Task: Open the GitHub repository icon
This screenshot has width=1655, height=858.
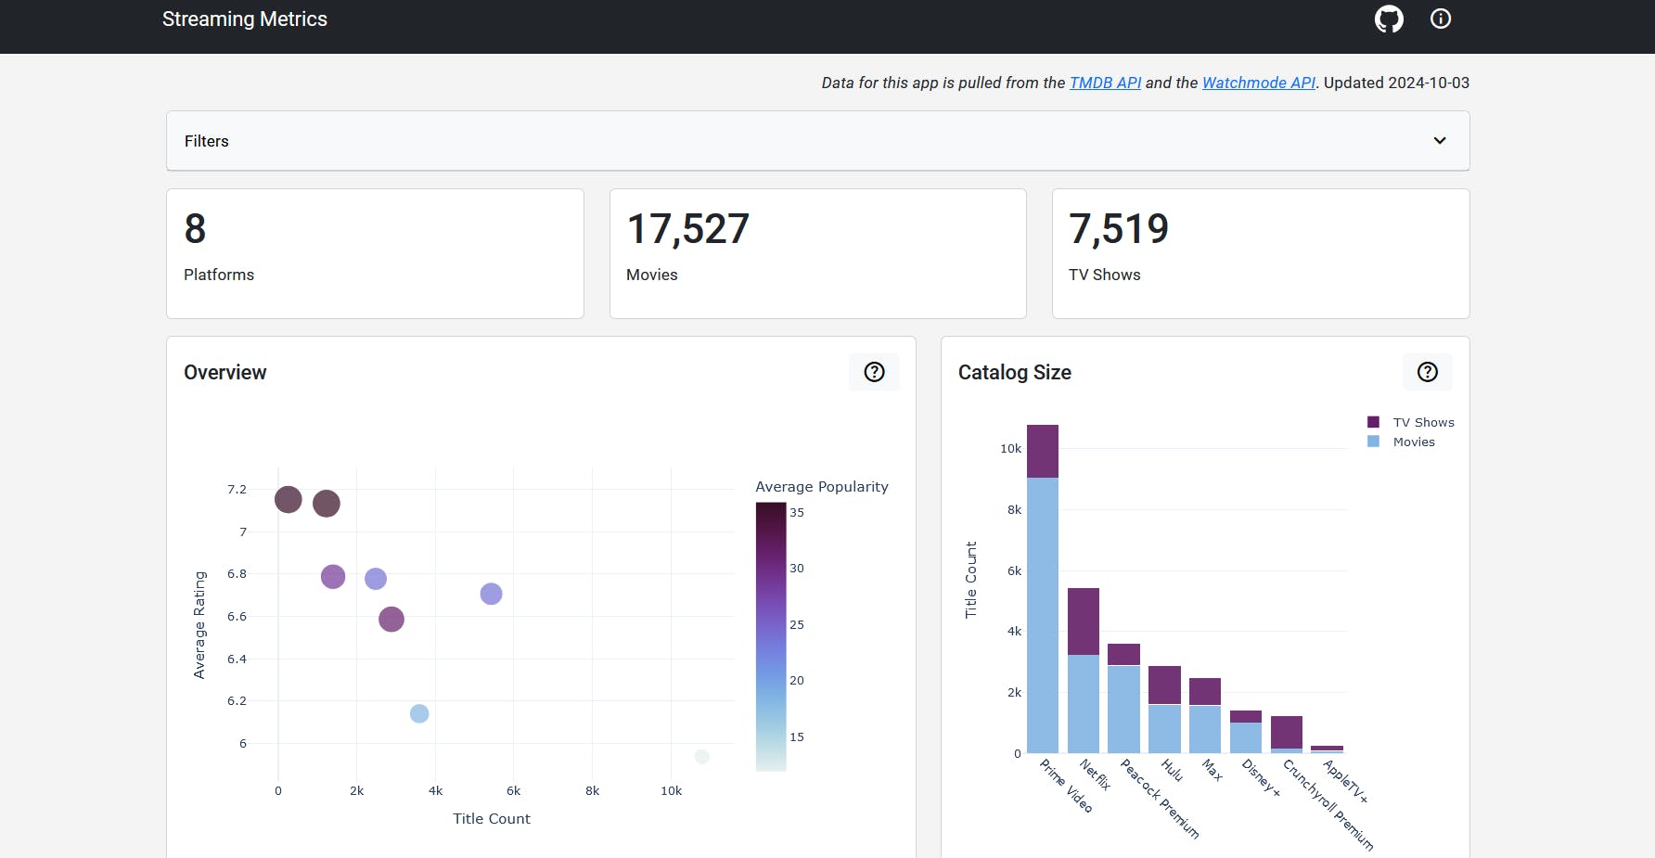Action: [1389, 19]
